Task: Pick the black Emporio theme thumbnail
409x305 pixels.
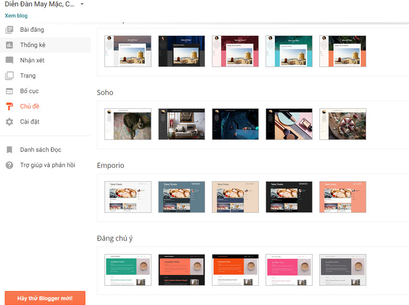Action: (289, 197)
